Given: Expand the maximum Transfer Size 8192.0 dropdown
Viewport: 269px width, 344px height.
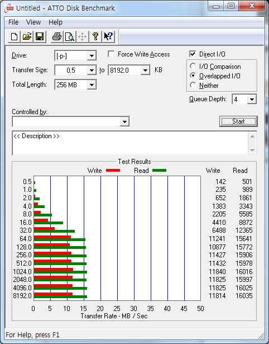Looking at the screenshot, I should tap(145, 70).
